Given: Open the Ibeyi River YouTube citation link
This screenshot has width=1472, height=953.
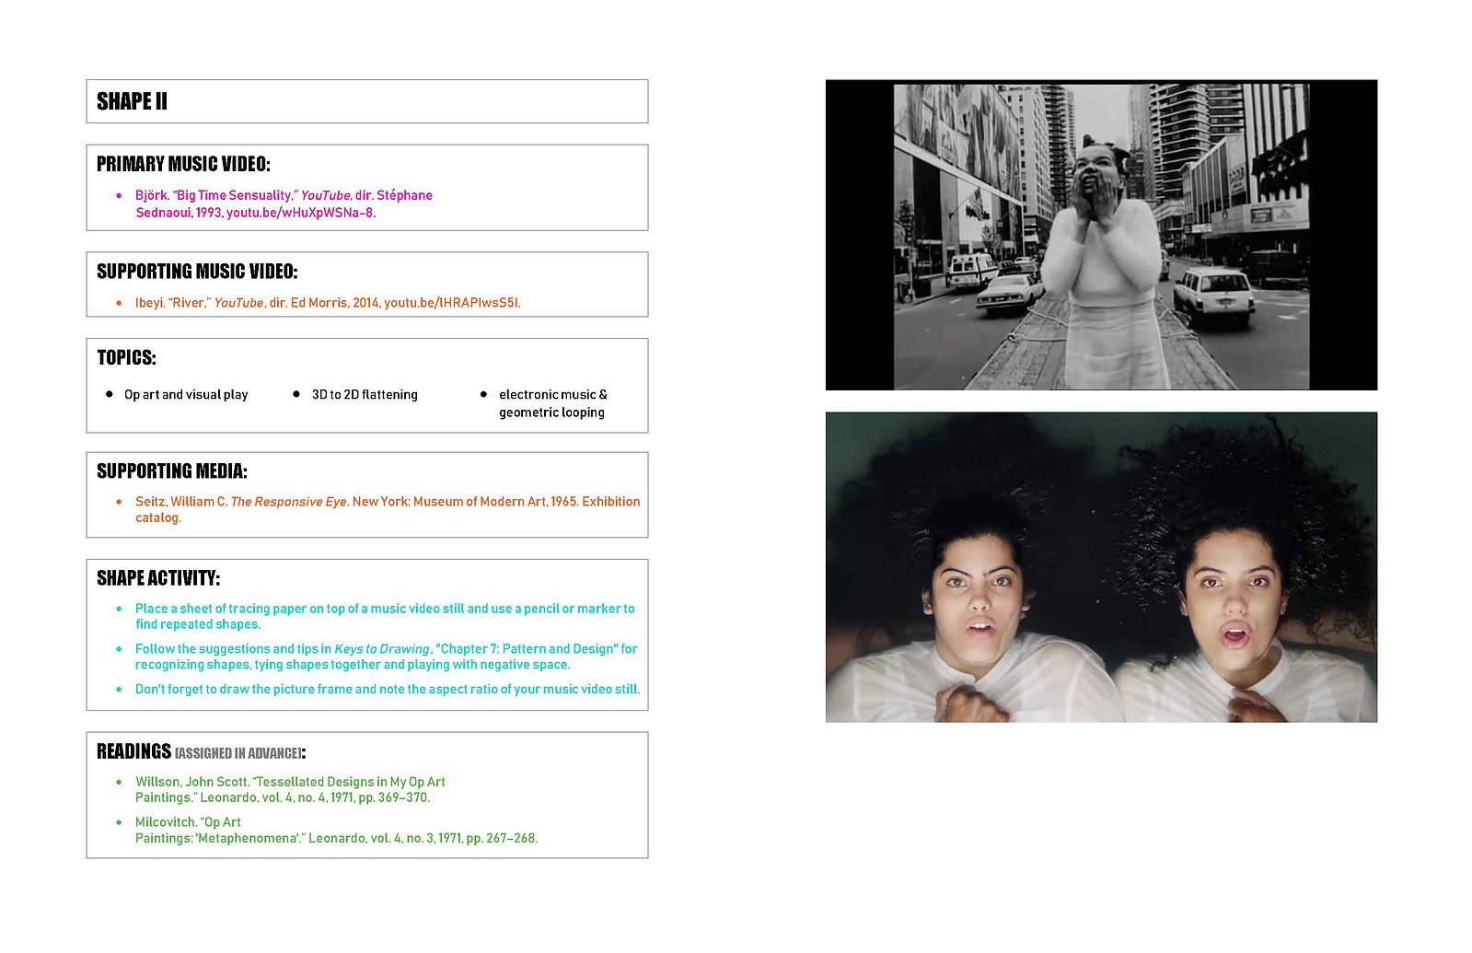Looking at the screenshot, I should coord(328,303).
